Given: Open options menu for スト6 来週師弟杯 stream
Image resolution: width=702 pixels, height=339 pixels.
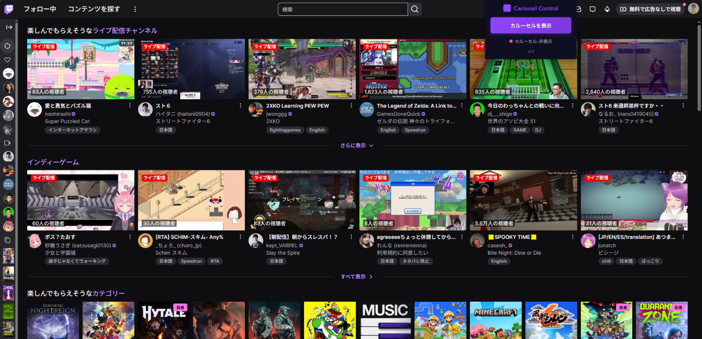Looking at the screenshot, I should click(683, 106).
